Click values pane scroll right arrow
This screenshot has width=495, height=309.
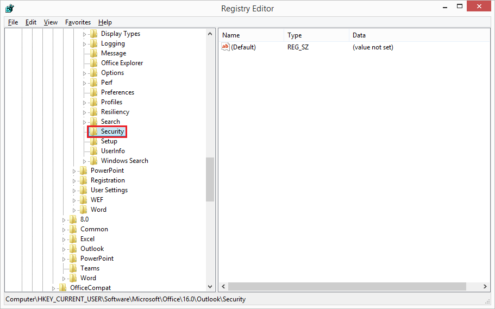(x=485, y=287)
